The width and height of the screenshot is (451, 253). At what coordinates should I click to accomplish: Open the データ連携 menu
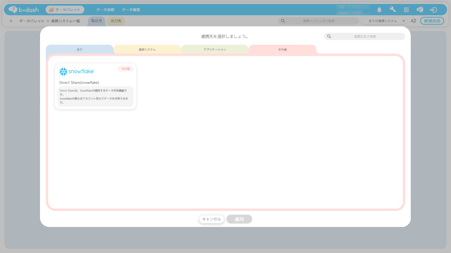105,10
